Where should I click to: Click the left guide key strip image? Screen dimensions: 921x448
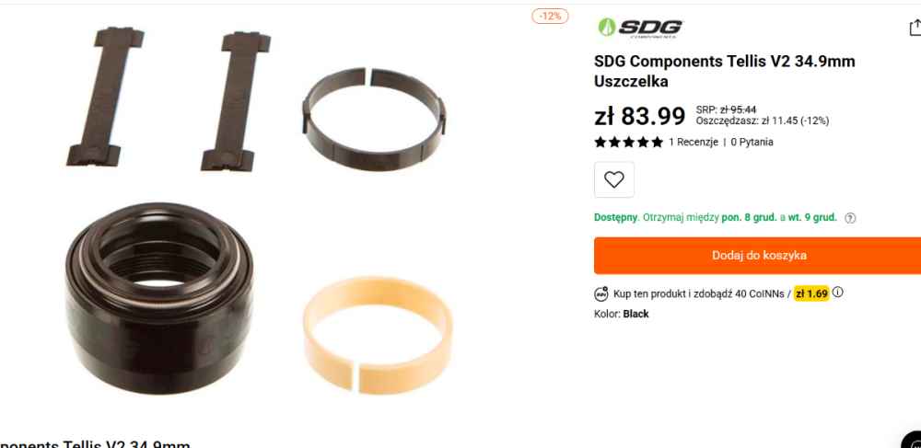[x=105, y=97]
